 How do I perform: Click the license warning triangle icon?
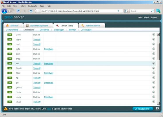[x=6, y=109]
